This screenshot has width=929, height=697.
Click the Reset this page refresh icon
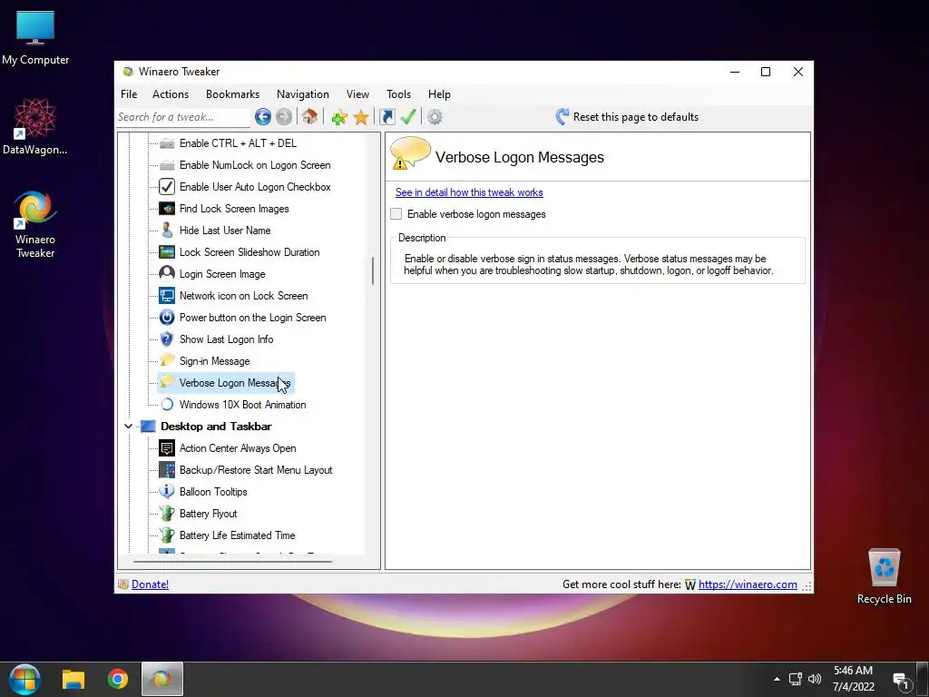(x=562, y=117)
